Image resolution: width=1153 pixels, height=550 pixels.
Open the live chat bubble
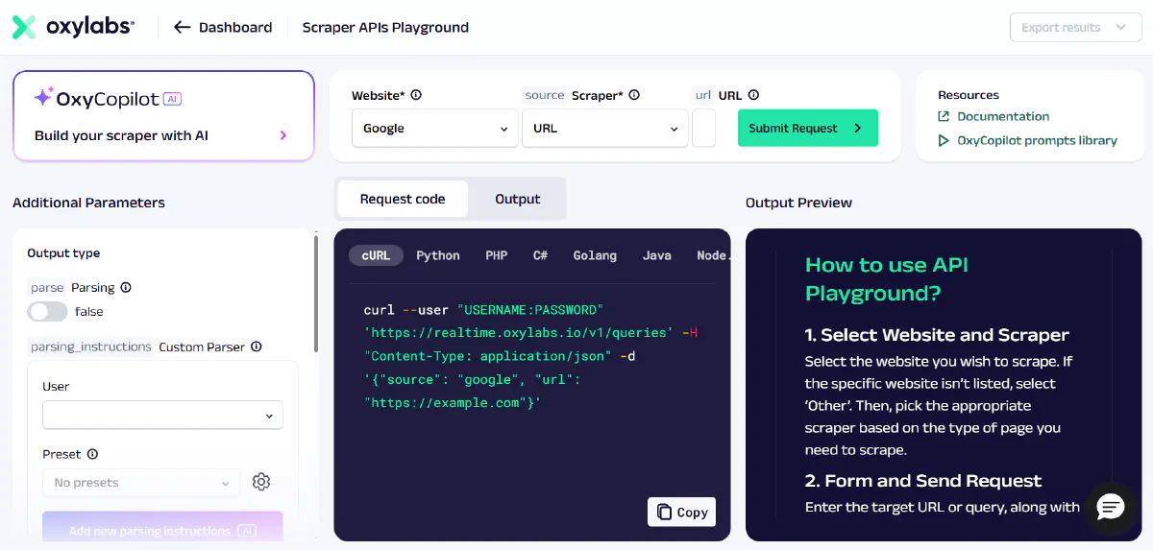tap(1111, 509)
